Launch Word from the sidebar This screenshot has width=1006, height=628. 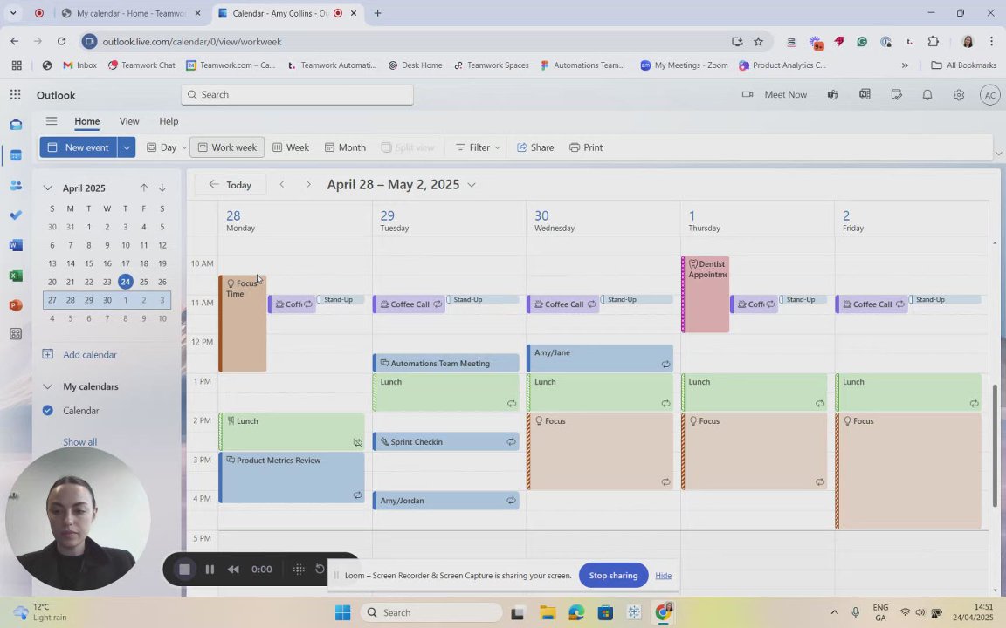pyautogui.click(x=16, y=245)
